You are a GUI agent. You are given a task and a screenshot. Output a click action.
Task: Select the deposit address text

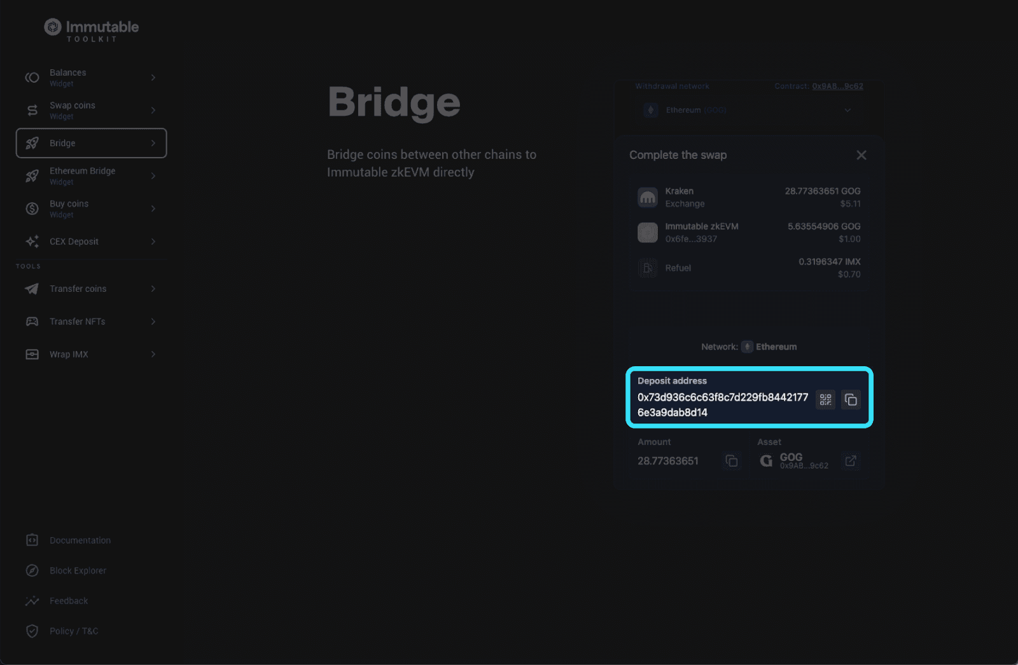[x=723, y=405]
